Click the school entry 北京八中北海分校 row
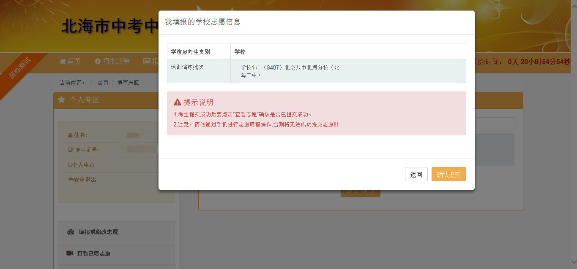Image resolution: width=577 pixels, height=269 pixels. coord(290,71)
